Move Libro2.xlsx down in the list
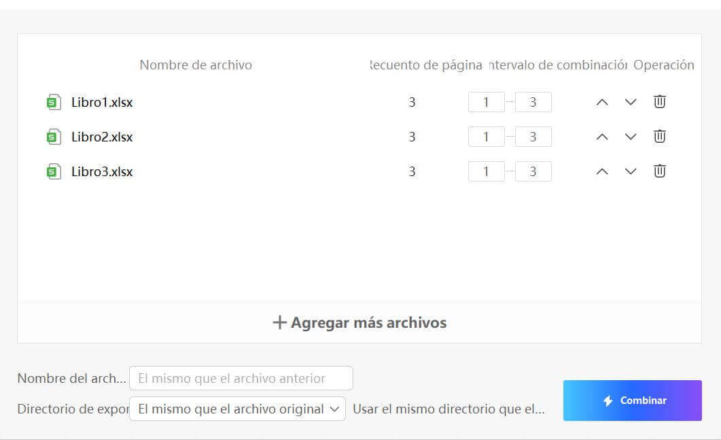This screenshot has height=440, width=721. 631,137
